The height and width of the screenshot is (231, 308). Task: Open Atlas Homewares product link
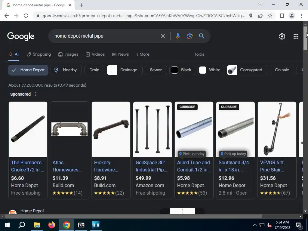tap(67, 166)
